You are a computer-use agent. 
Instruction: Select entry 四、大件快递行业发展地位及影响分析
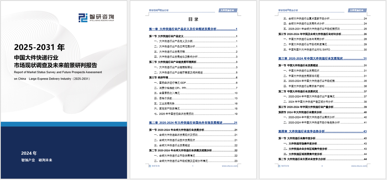195,57
